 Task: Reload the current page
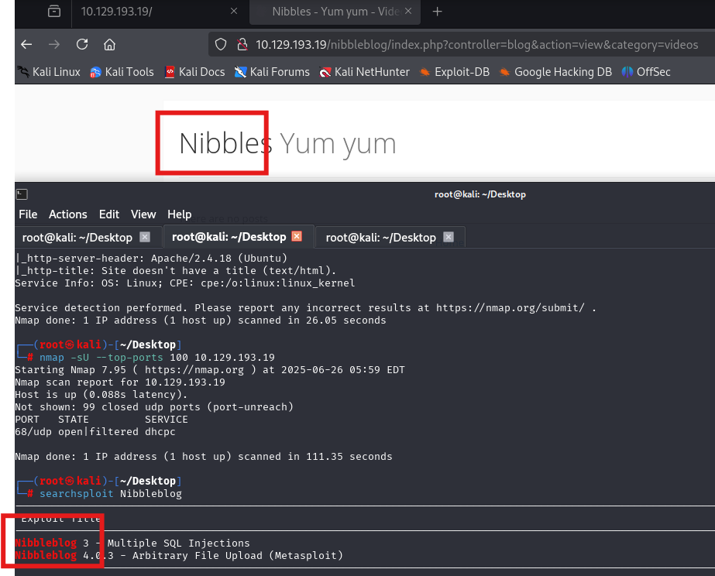(x=82, y=44)
